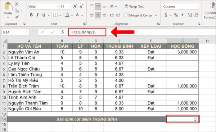
Task: Click cell G14 showing 5
Action: (x=183, y=119)
